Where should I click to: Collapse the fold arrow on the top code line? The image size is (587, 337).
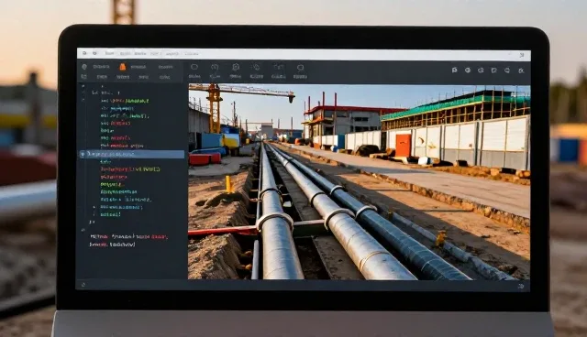83,85
